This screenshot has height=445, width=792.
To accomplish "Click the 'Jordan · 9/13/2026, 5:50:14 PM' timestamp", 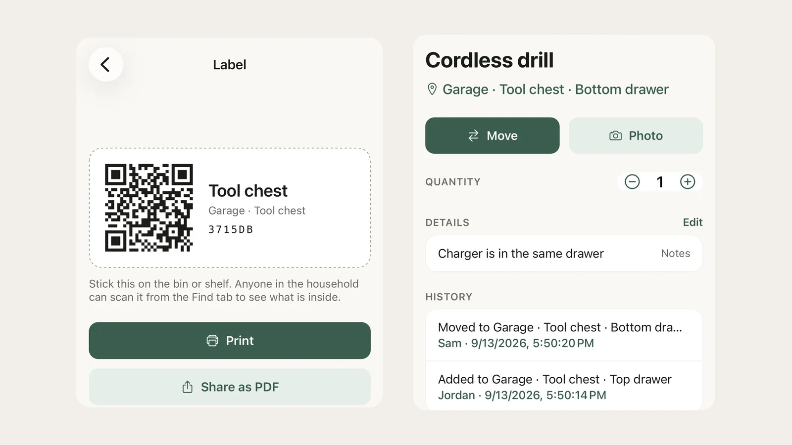I will [x=522, y=395].
